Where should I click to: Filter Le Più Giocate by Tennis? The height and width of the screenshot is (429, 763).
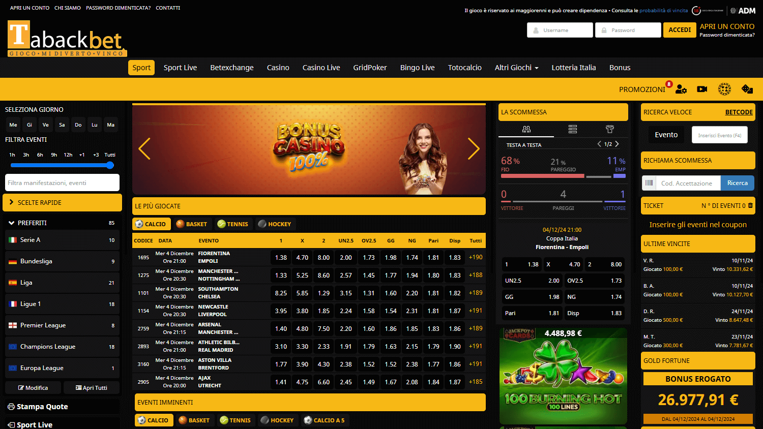point(233,224)
